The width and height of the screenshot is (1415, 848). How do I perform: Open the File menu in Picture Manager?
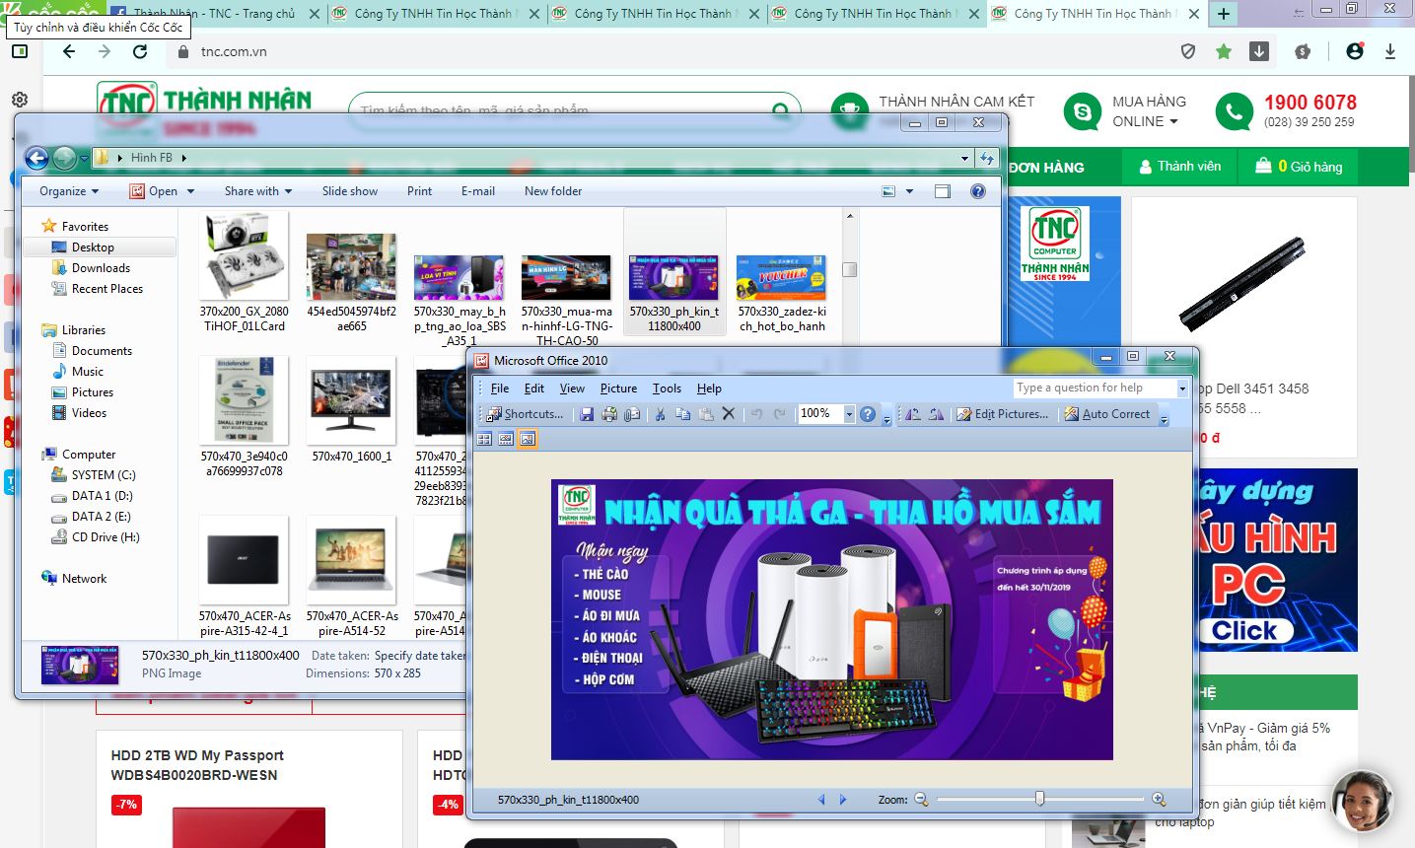500,389
